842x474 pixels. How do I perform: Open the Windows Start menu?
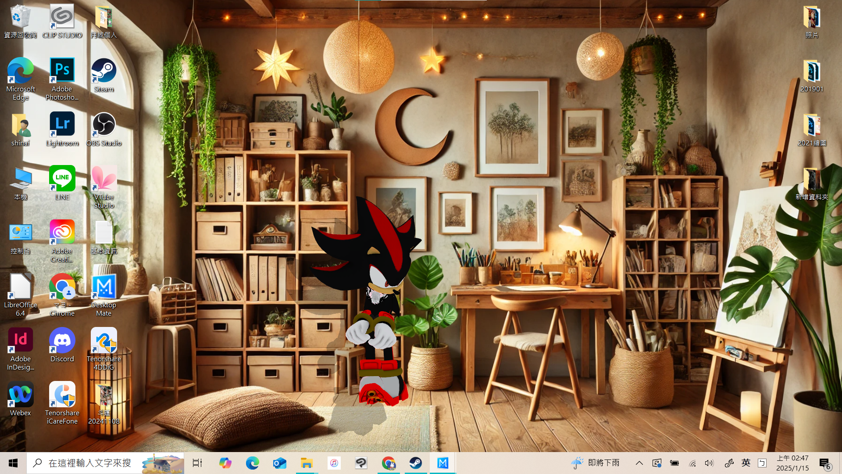point(13,463)
